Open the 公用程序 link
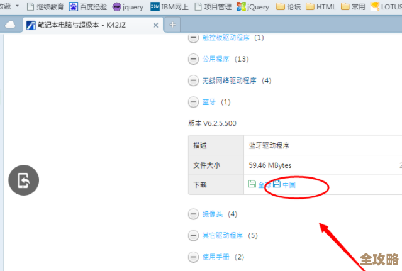 point(216,59)
